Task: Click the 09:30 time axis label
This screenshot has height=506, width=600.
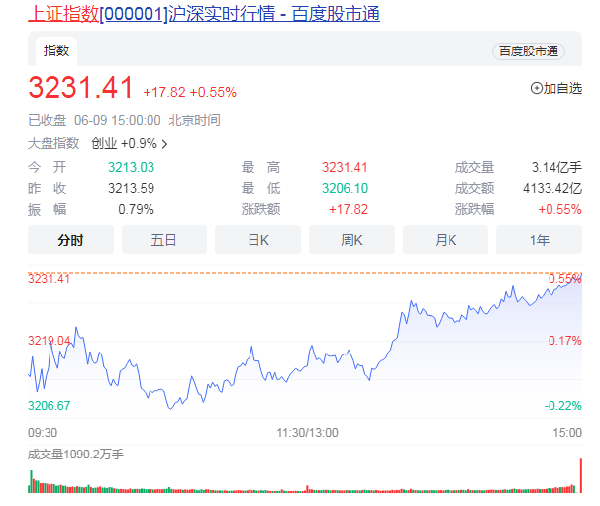Action: click(x=42, y=432)
